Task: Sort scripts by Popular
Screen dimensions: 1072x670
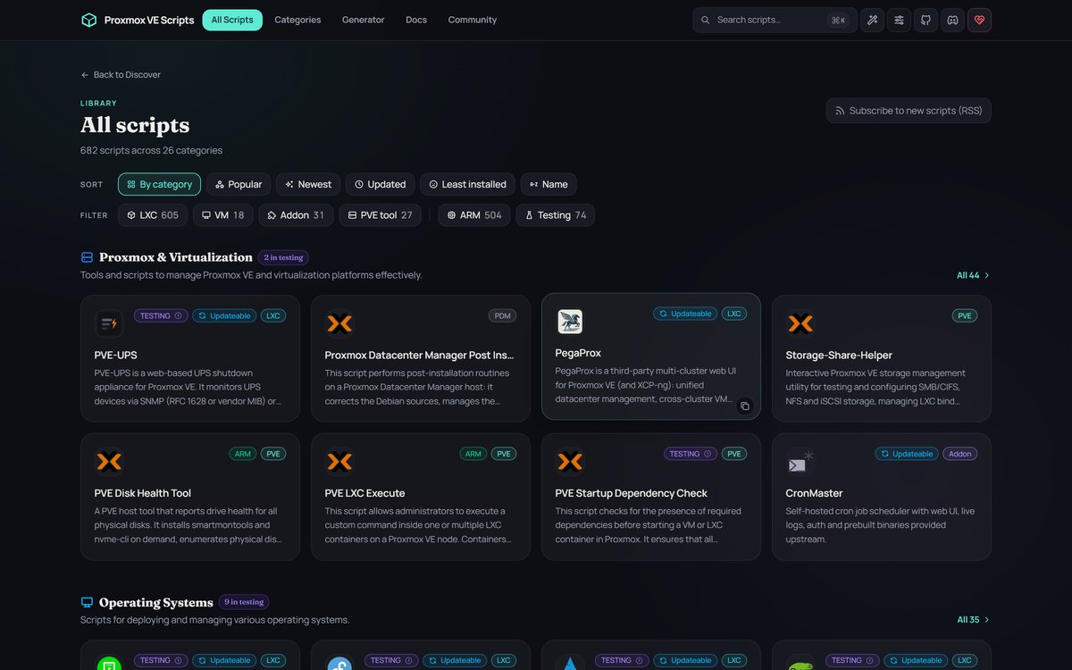Action: click(239, 184)
